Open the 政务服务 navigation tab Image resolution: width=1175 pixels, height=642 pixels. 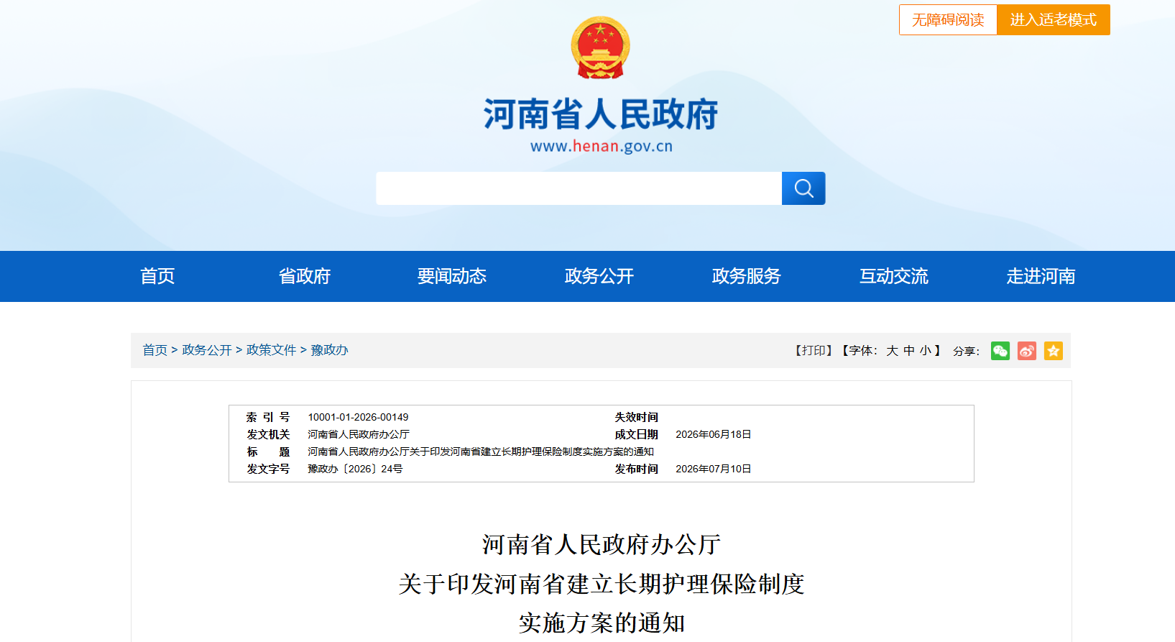coord(747,276)
